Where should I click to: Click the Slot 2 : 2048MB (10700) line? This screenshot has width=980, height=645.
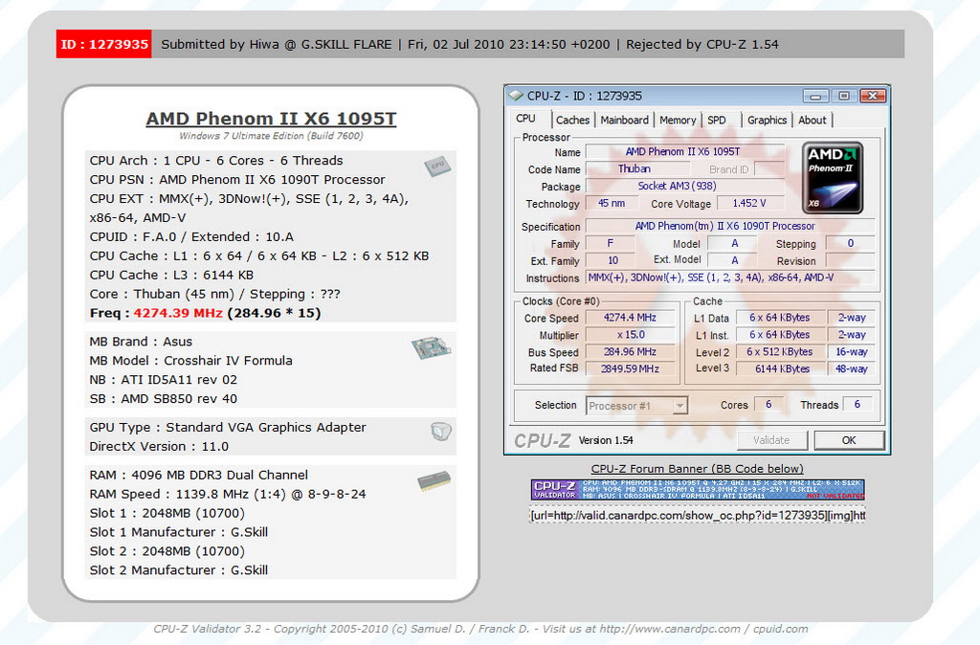point(167,551)
